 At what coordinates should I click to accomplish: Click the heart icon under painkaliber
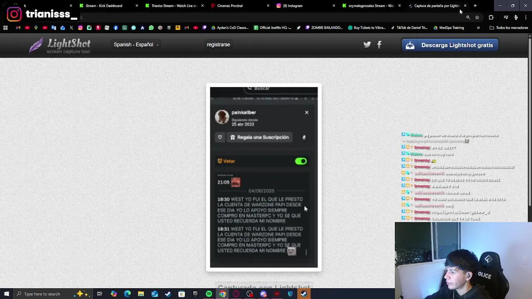(x=220, y=137)
